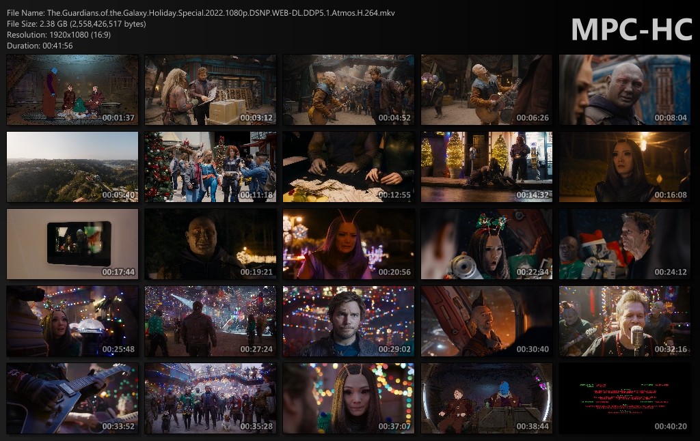Select the guitar thumbnail at 00:33:52
The height and width of the screenshot is (441, 700).
point(72,398)
